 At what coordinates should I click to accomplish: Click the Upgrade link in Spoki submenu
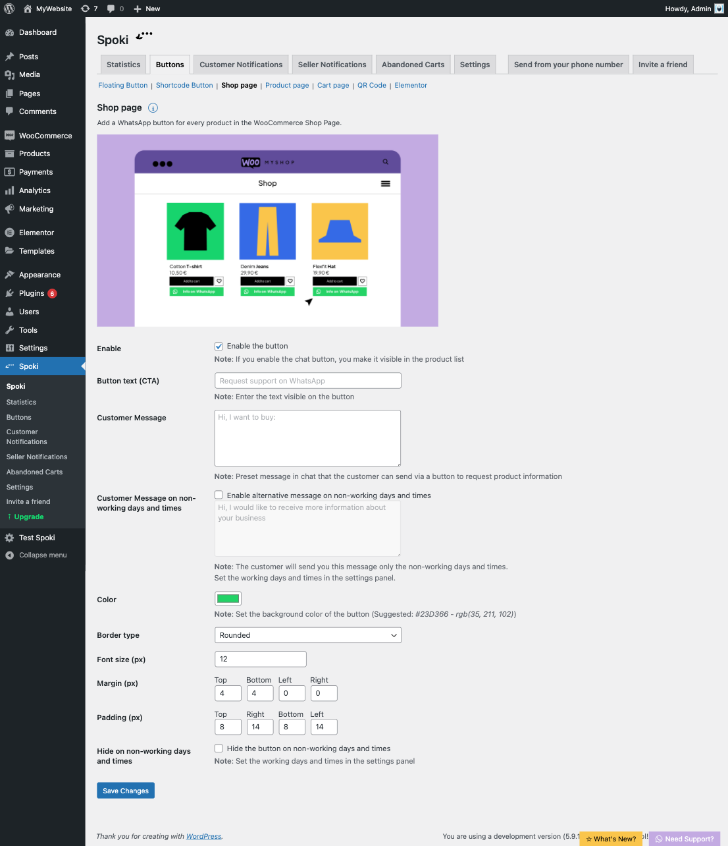pos(28,517)
